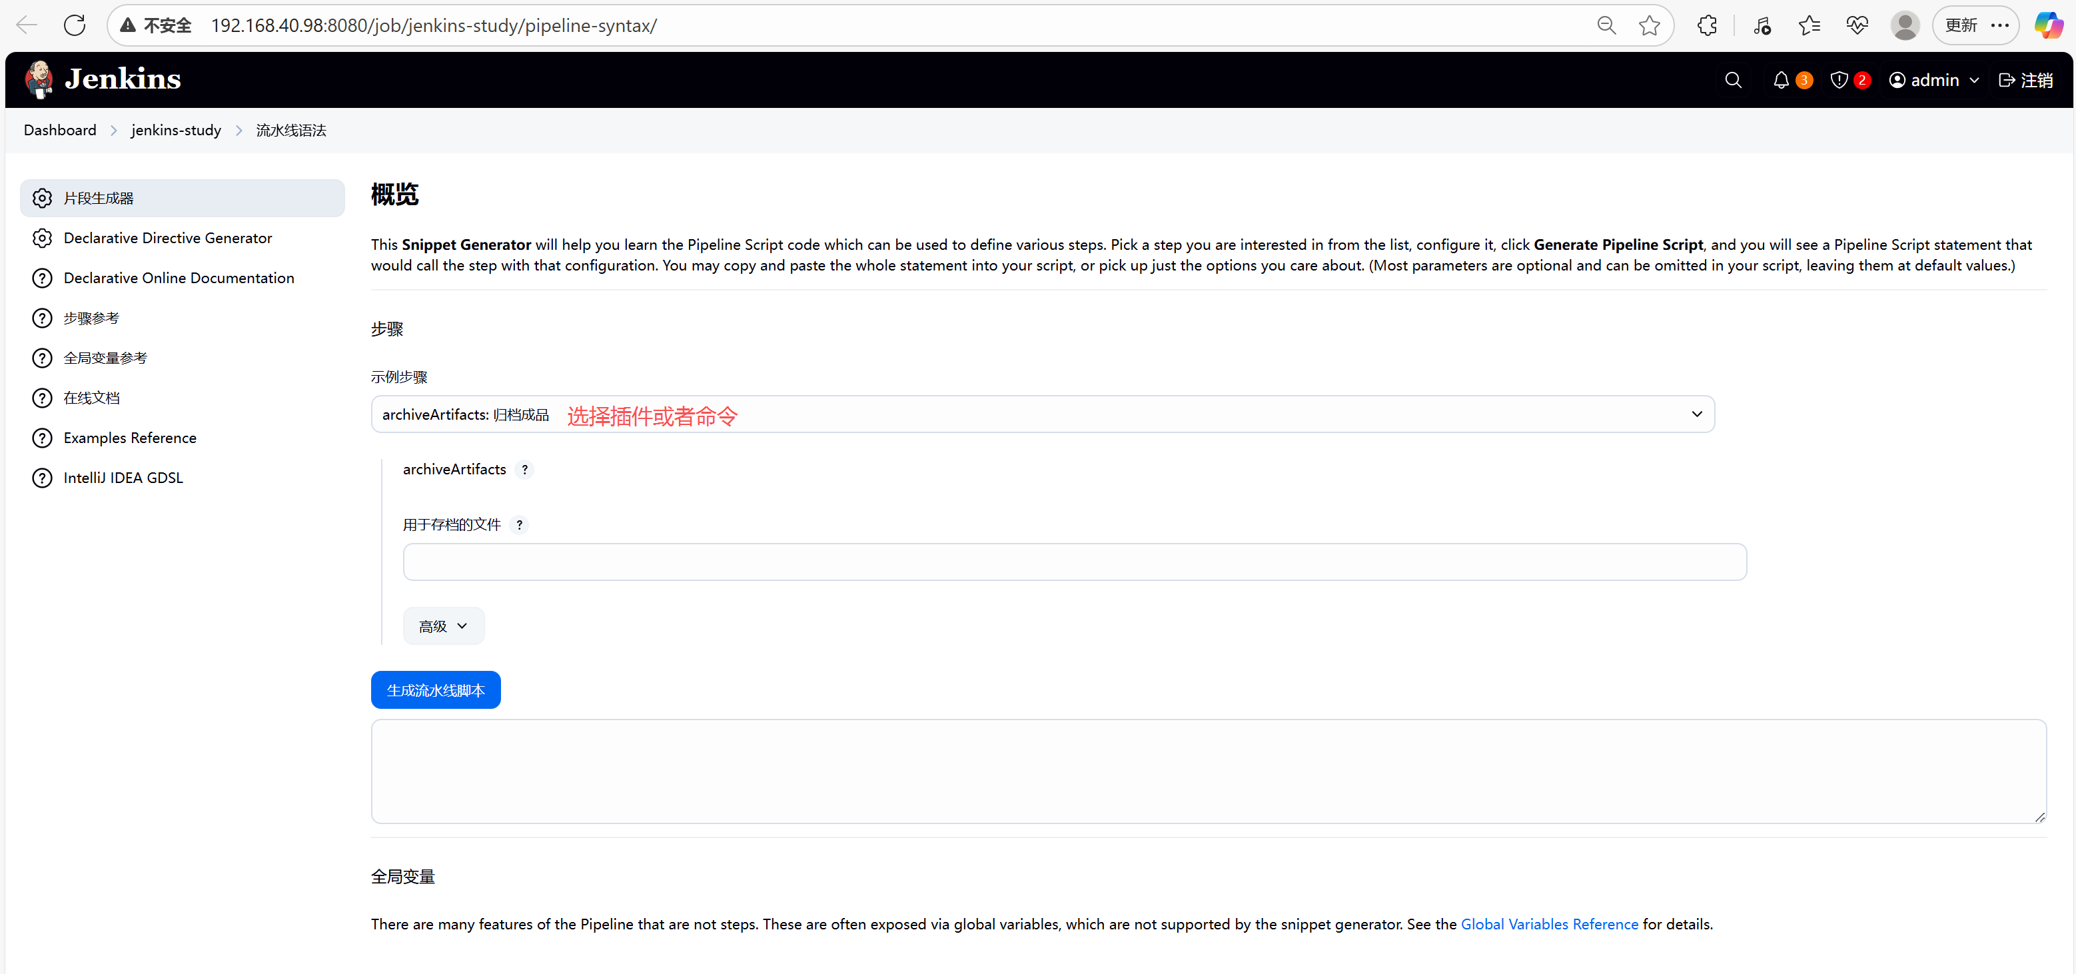Open Examples Reference sidebar item

point(130,438)
